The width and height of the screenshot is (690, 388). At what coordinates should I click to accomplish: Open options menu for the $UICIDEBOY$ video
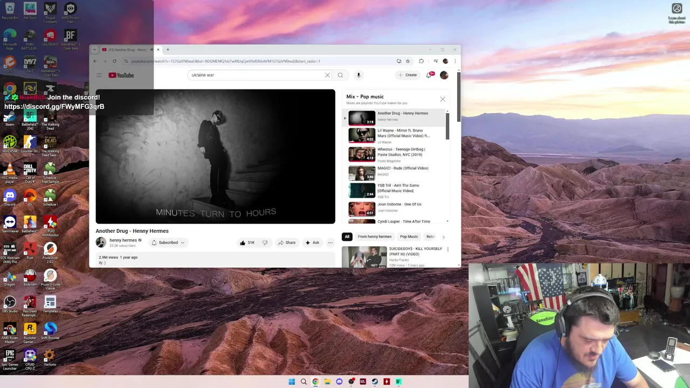point(447,250)
